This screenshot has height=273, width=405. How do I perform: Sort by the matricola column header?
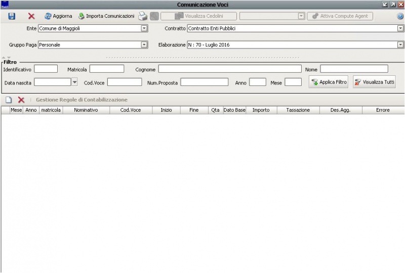pos(51,110)
